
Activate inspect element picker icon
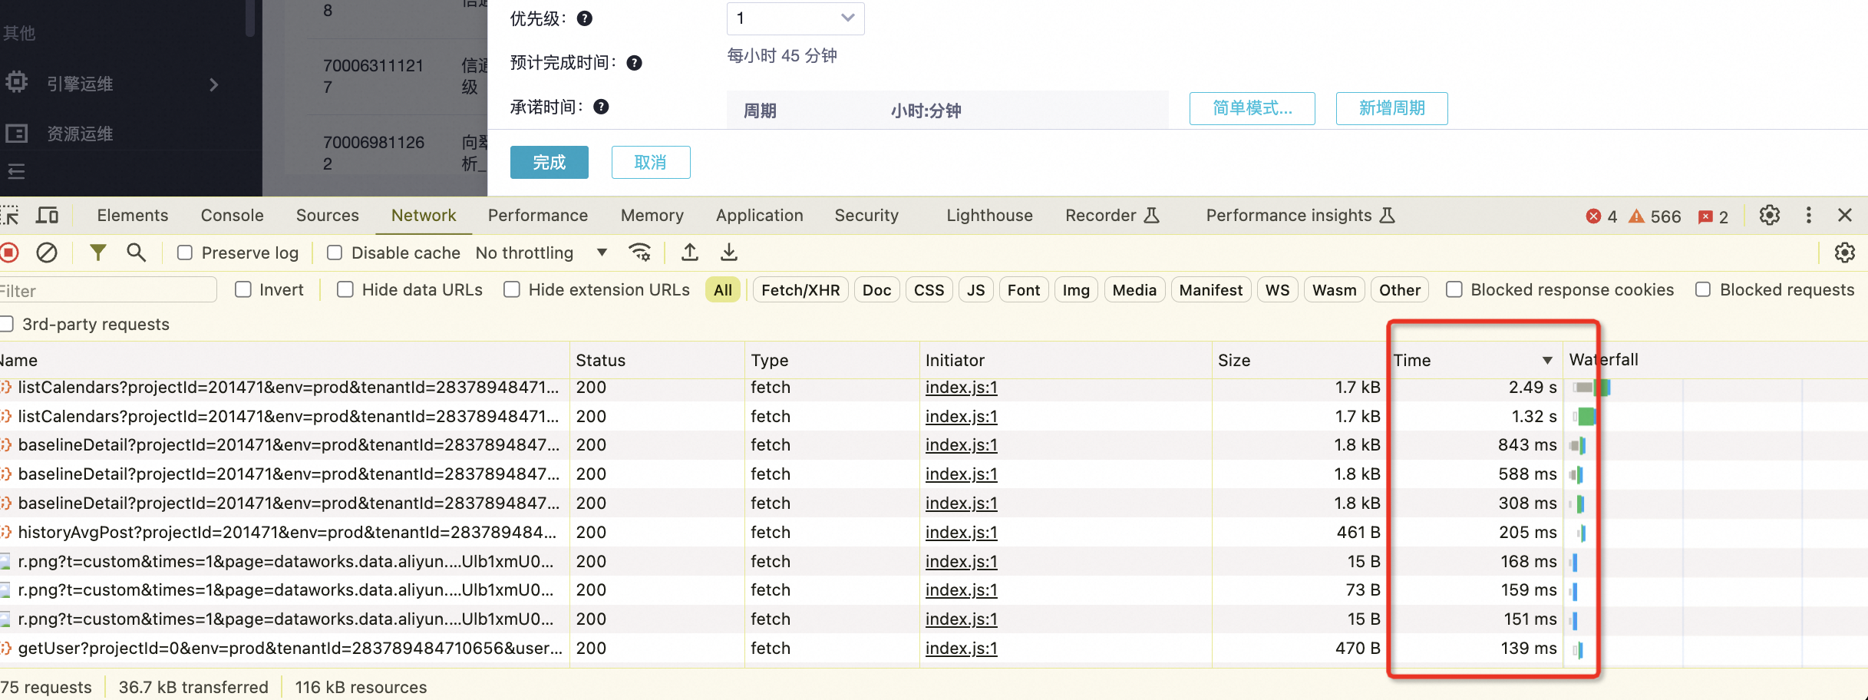[x=9, y=216]
